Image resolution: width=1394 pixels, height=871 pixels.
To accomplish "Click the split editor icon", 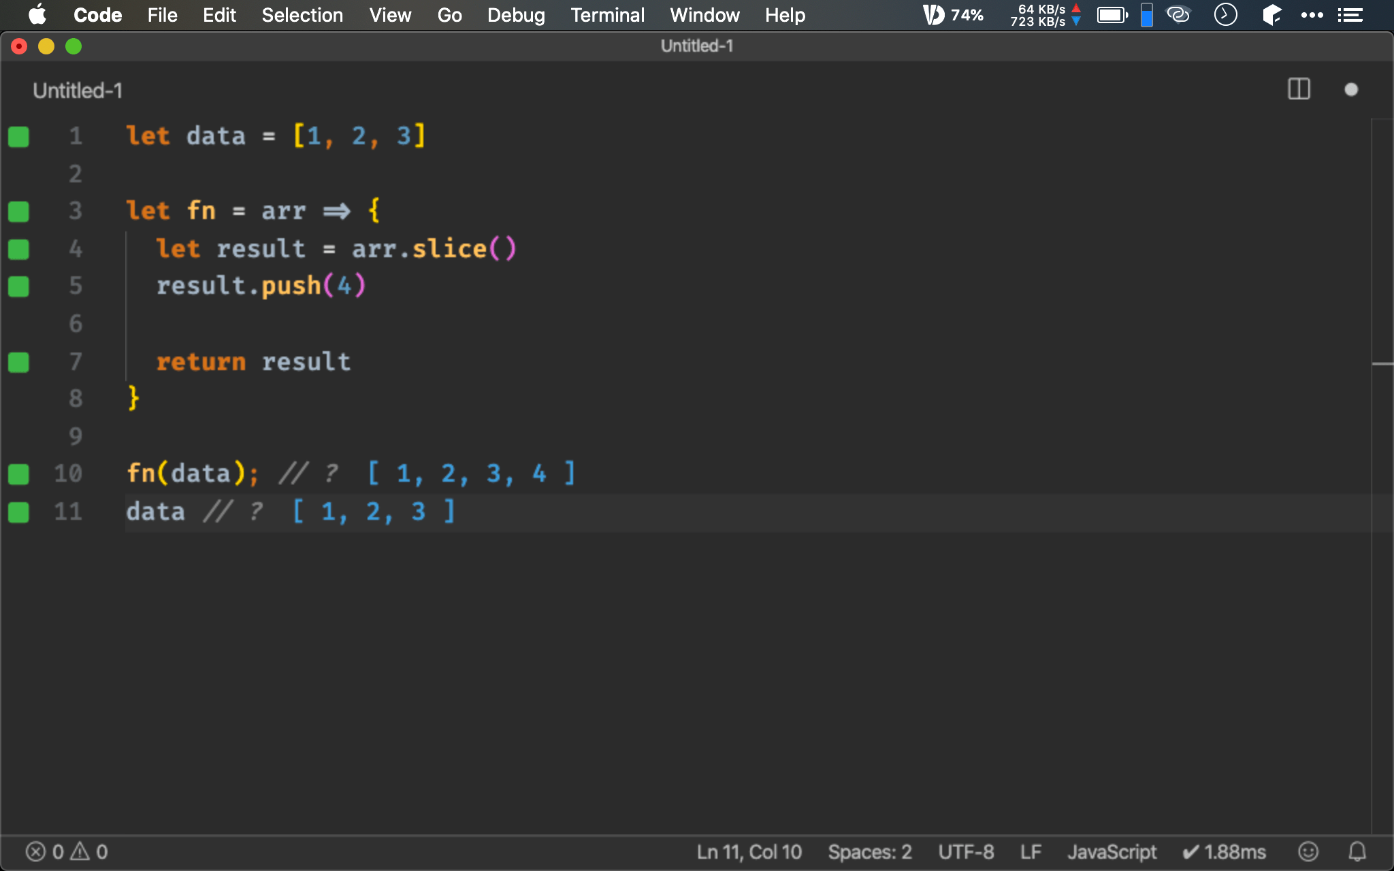I will (x=1299, y=89).
